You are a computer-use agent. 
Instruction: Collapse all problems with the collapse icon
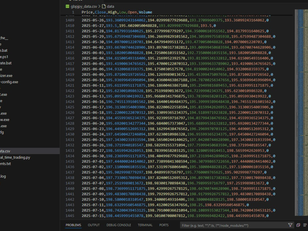coord(298,225)
